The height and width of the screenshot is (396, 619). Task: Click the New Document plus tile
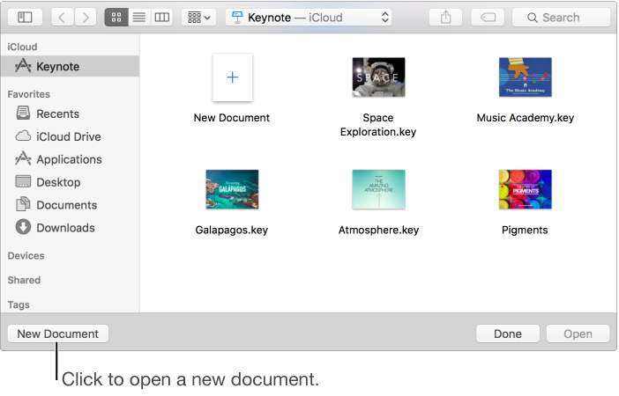(233, 77)
